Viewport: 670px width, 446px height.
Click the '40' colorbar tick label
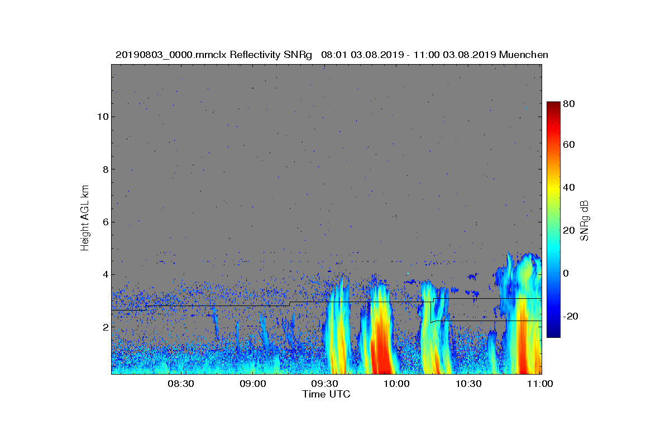pos(570,187)
